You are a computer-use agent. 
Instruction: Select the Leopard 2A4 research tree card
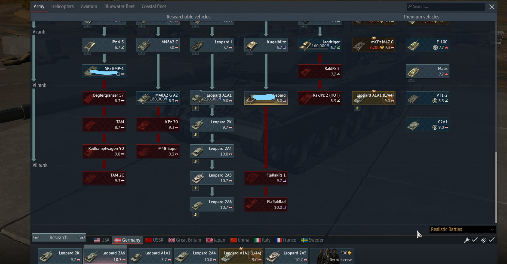pos(212,151)
